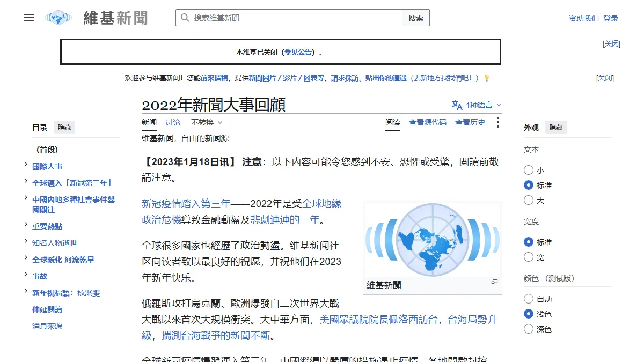Hide the 外观 appearance panel
Screen dimensions: 644x362
(556, 127)
